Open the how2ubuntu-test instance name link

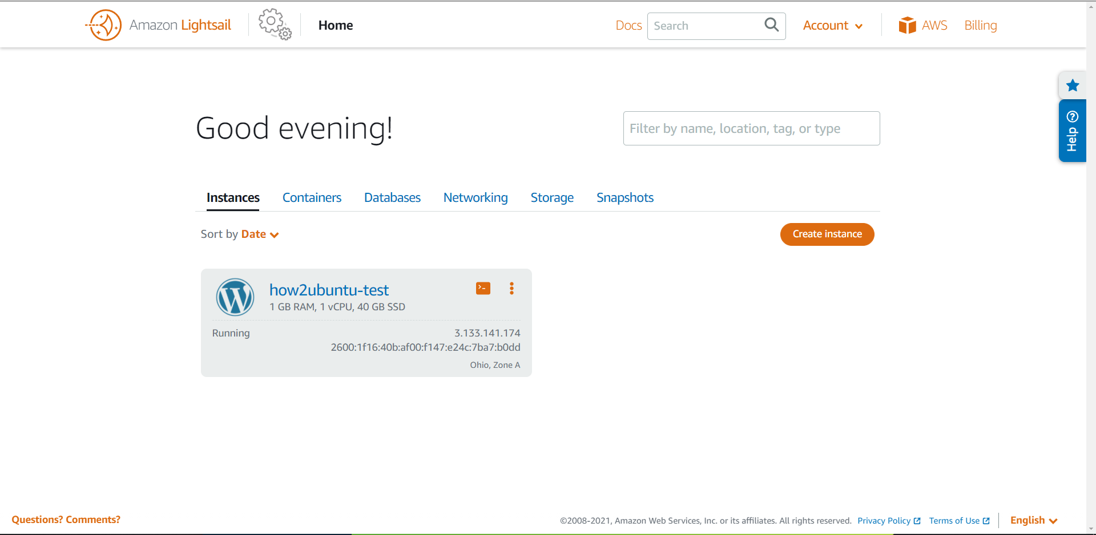click(329, 290)
